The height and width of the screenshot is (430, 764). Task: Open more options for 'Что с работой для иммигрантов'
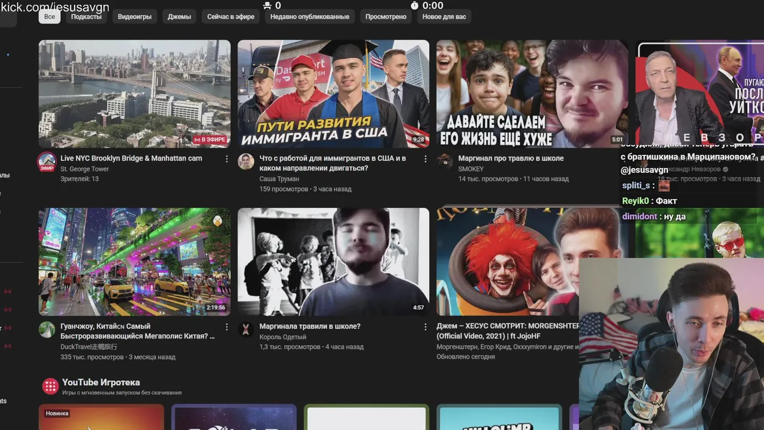tap(425, 159)
